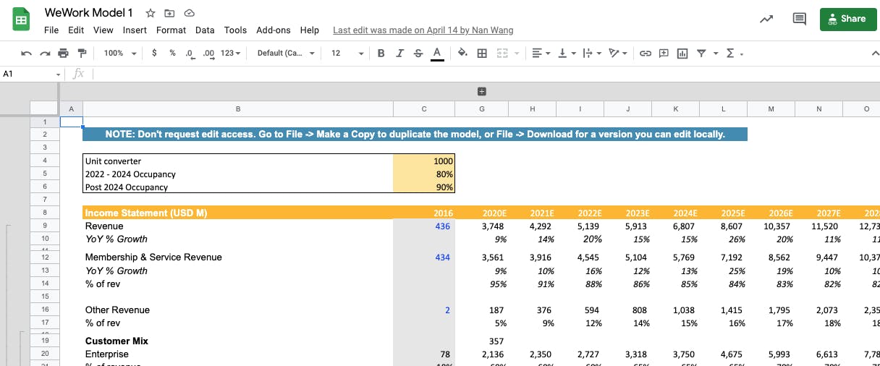This screenshot has width=880, height=366.
Task: Increase decimal places icon
Action: [208, 53]
